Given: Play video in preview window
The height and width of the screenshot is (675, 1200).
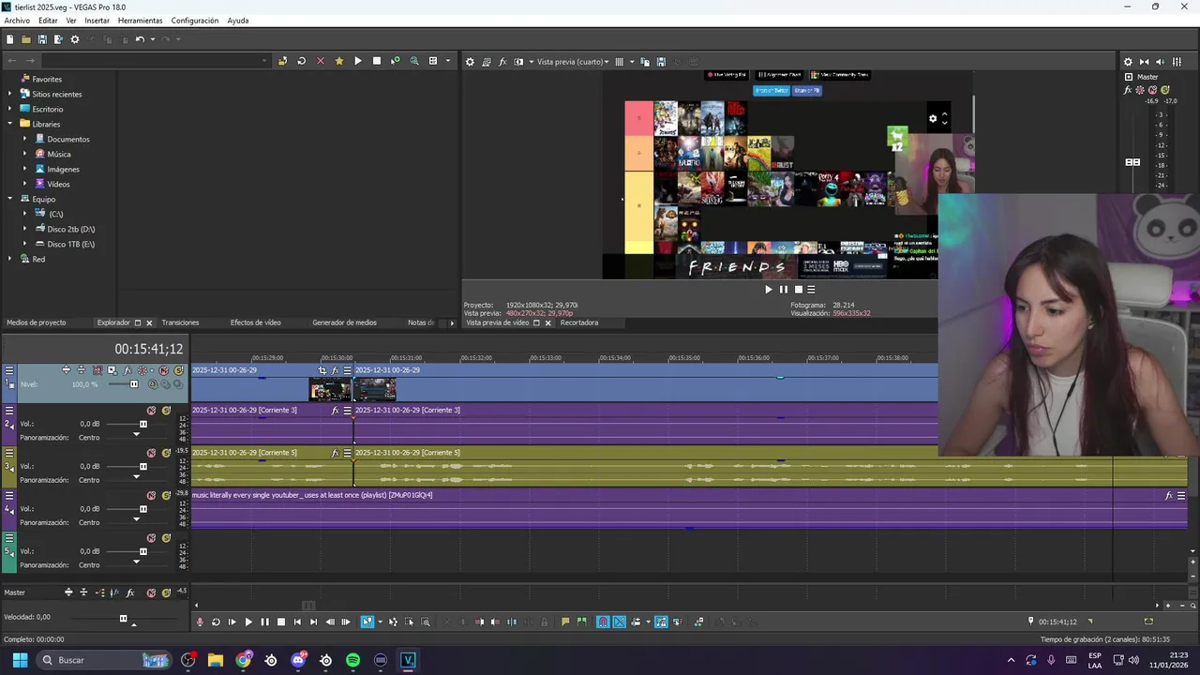Looking at the screenshot, I should 769,290.
